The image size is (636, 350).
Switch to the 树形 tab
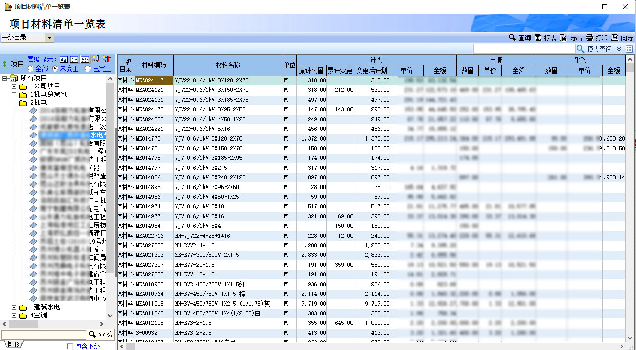(13, 345)
